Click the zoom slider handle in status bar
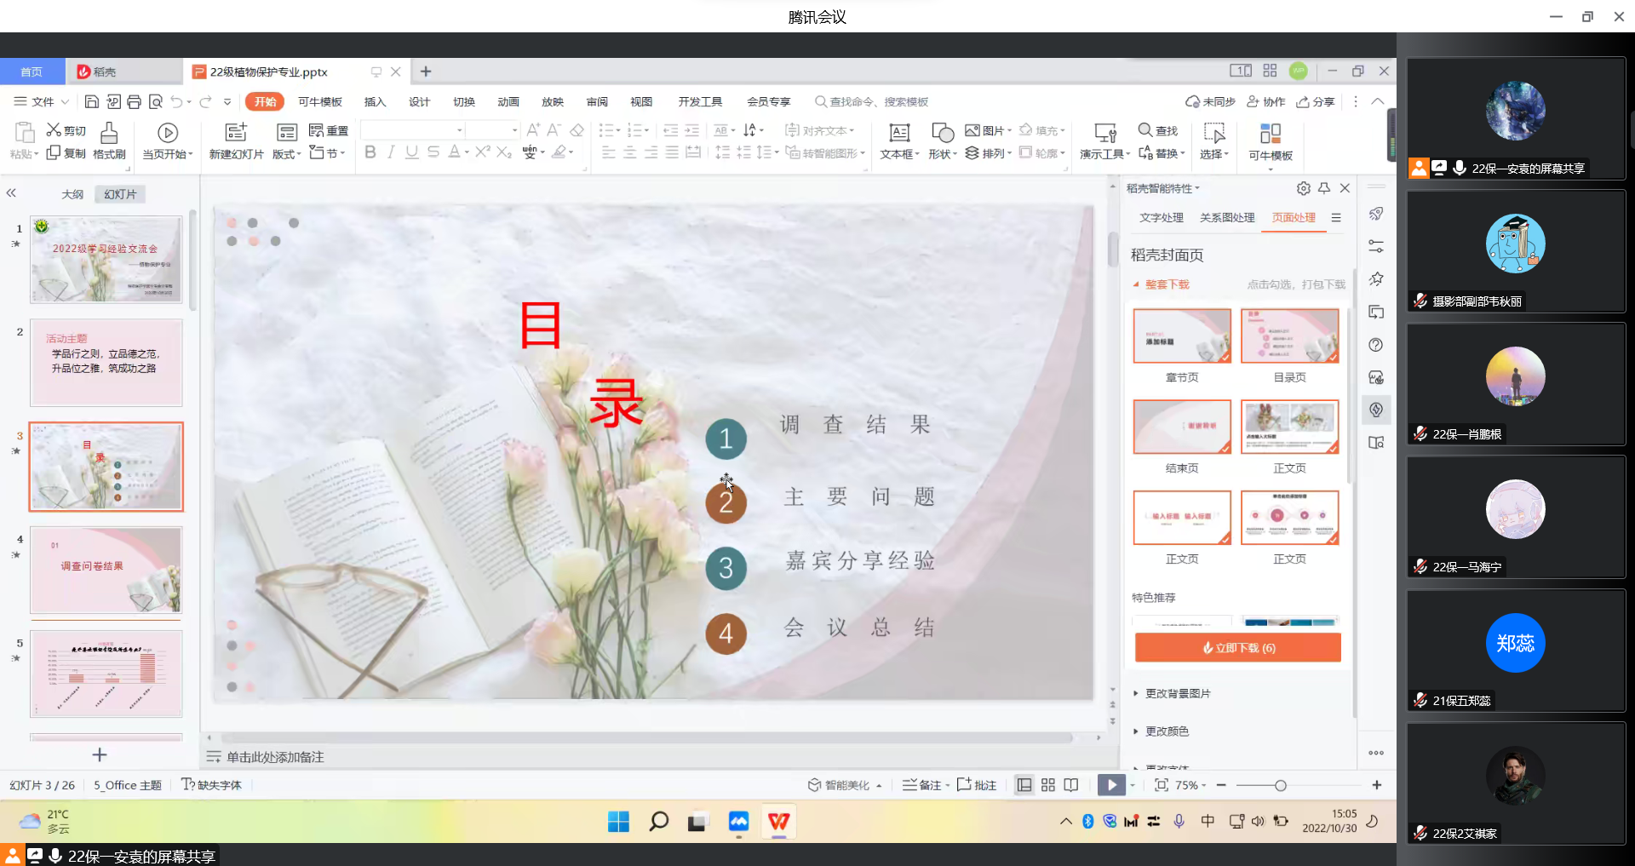The width and height of the screenshot is (1635, 866). (1280, 785)
